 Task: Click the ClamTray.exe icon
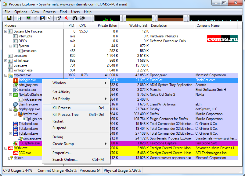click(16, 104)
